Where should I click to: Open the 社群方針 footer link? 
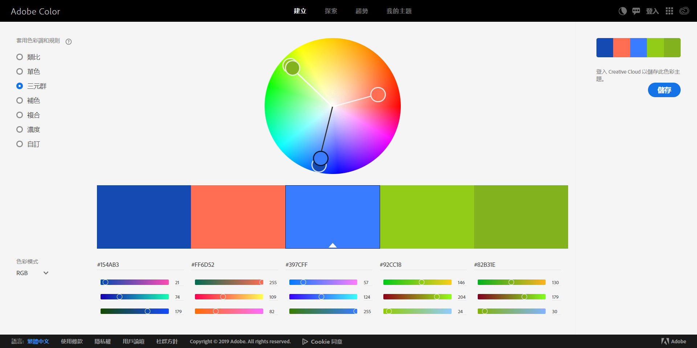point(167,341)
